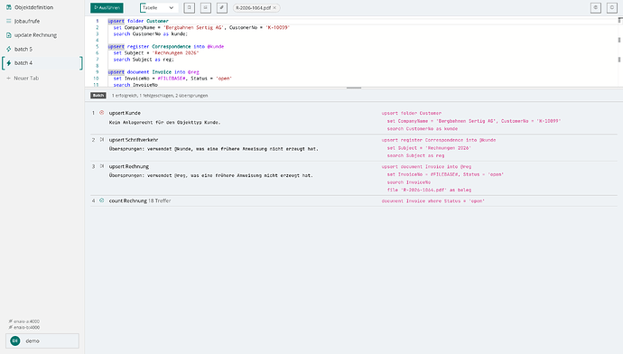623x354 pixels.
Task: Click result code 'upsert document Invoice into @reg'
Action: pos(426,167)
